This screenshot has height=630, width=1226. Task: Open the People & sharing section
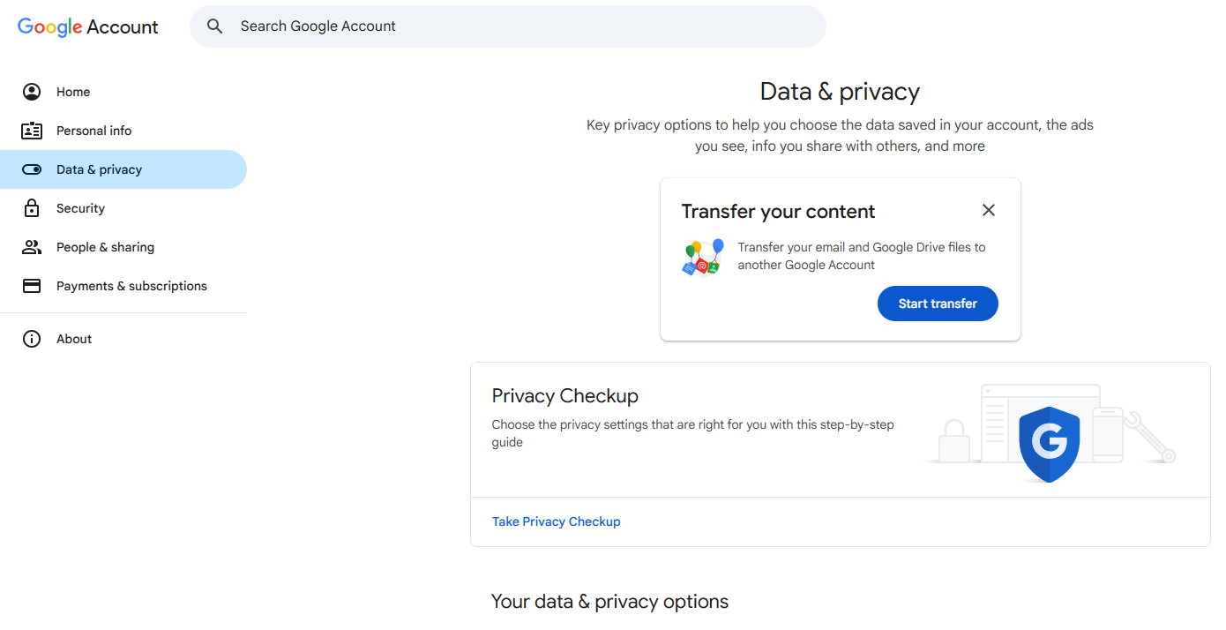coord(104,246)
